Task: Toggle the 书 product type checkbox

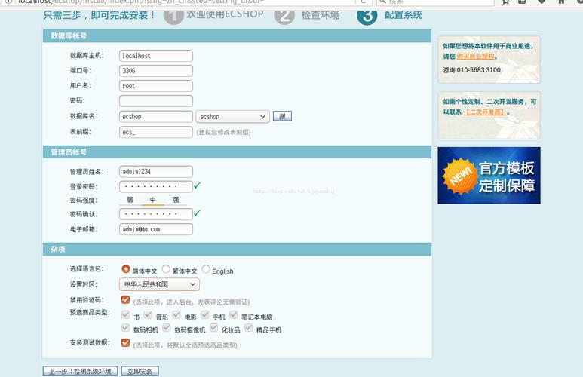Action: [x=125, y=315]
